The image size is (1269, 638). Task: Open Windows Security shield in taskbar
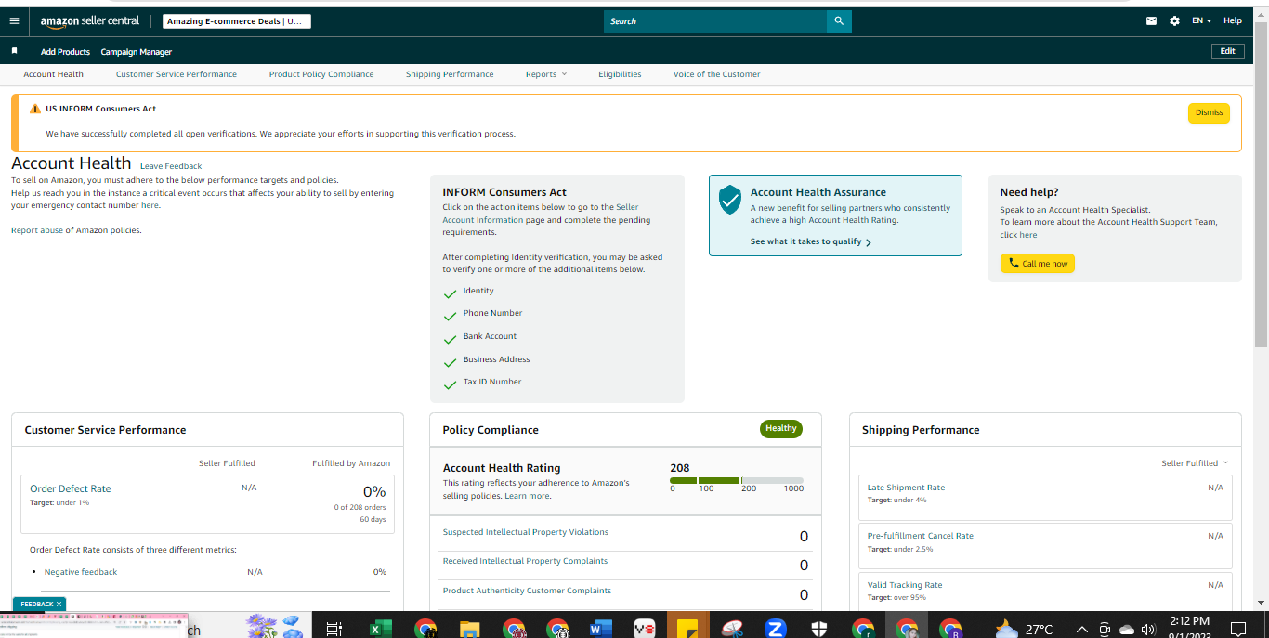[x=818, y=629]
